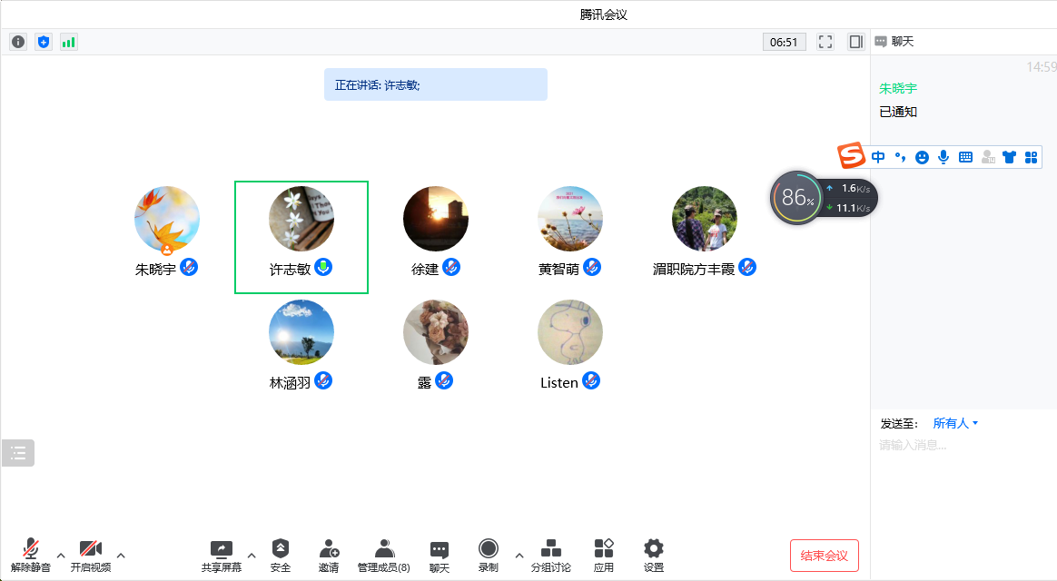
Task: Open 分组讨论 breakout rooms
Action: tap(550, 555)
